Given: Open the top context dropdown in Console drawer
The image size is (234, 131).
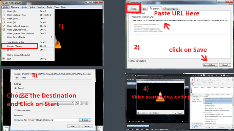Looking at the screenshot, I should click(202, 128).
